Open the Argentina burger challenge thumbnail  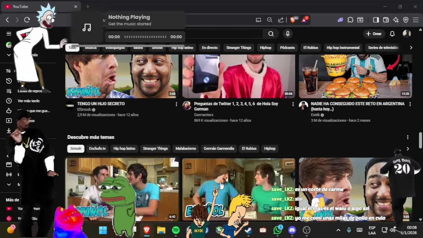pyautogui.click(x=355, y=76)
